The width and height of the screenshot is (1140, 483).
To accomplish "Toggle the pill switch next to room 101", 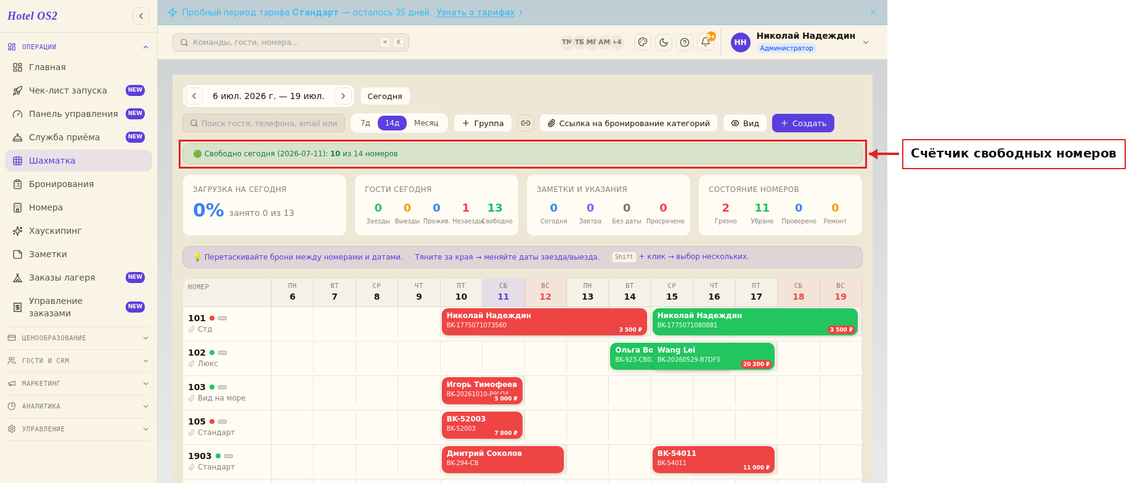I will (x=222, y=318).
